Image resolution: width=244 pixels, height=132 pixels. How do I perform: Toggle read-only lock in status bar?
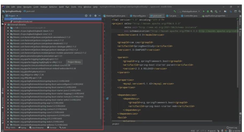pos(218,131)
